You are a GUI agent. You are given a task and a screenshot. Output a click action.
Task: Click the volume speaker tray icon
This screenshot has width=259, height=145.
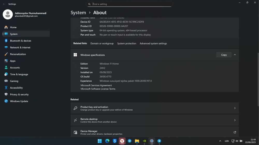coord(237,141)
